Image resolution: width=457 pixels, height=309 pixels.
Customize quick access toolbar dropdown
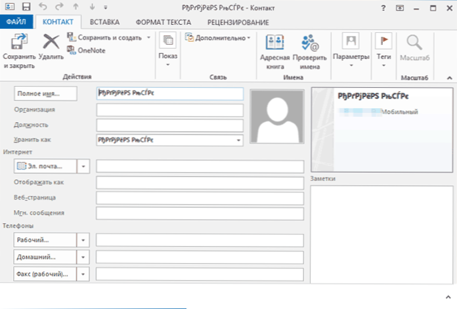pos(106,7)
